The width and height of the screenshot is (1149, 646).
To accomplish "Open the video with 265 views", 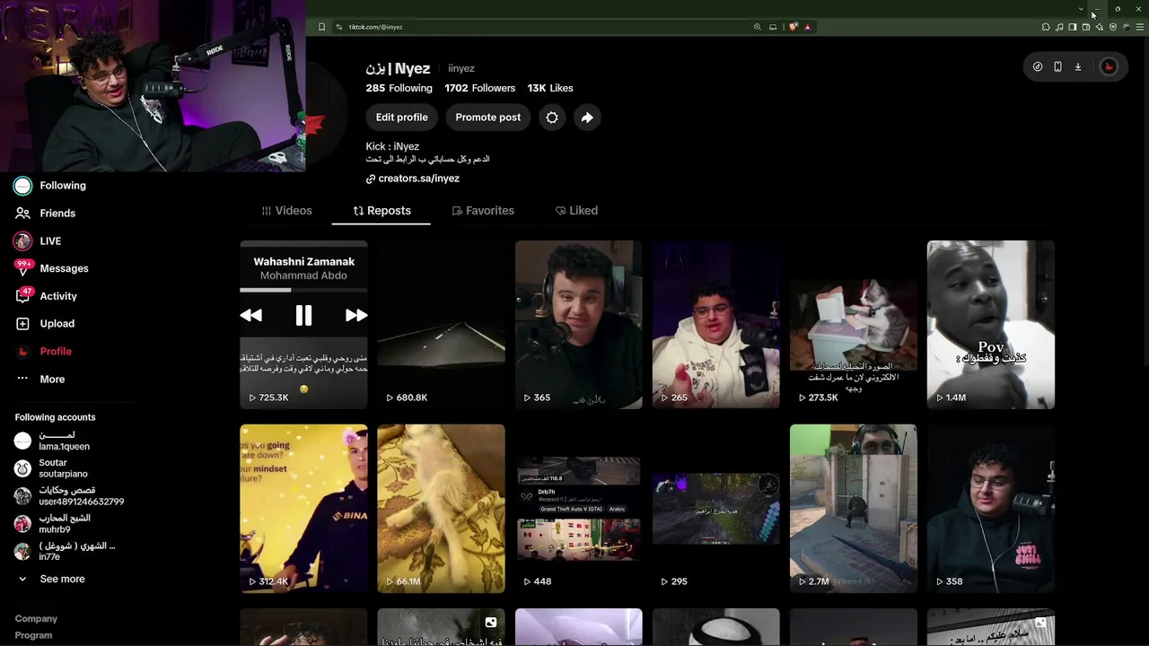I will (715, 325).
